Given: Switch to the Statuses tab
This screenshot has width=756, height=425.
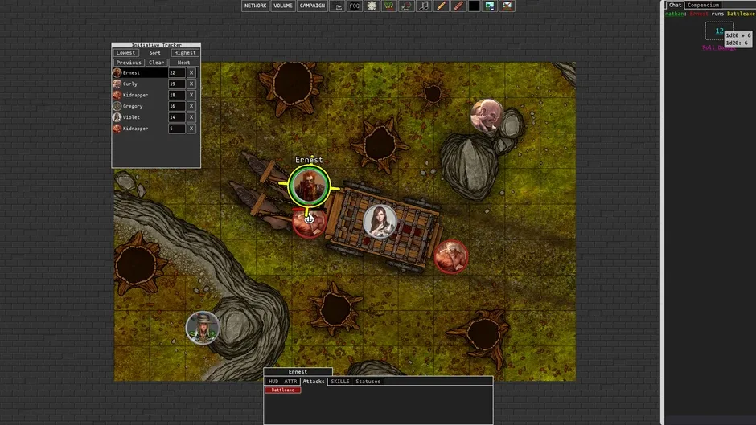Looking at the screenshot, I should tap(368, 381).
